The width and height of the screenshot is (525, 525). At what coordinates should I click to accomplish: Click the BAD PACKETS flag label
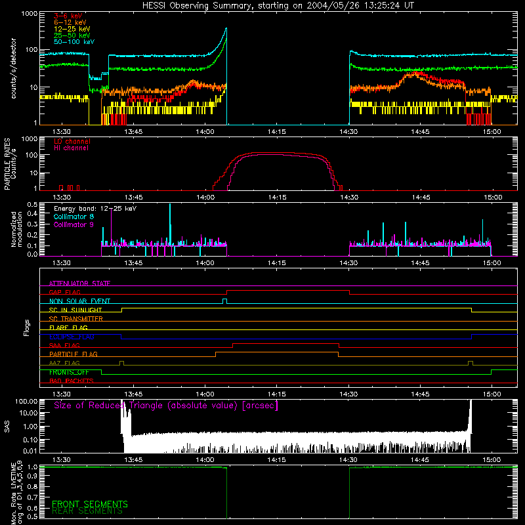[x=72, y=381]
